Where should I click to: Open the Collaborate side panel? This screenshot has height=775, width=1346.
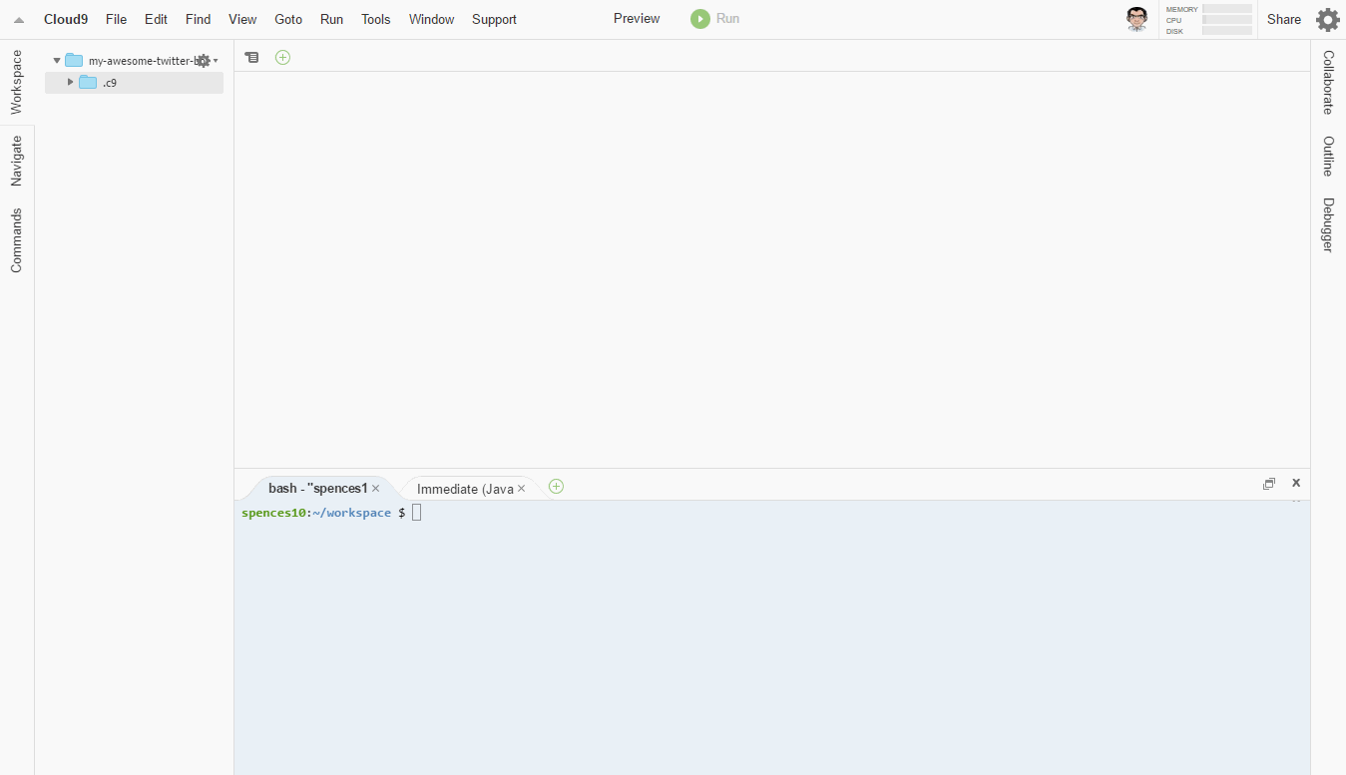(1328, 82)
